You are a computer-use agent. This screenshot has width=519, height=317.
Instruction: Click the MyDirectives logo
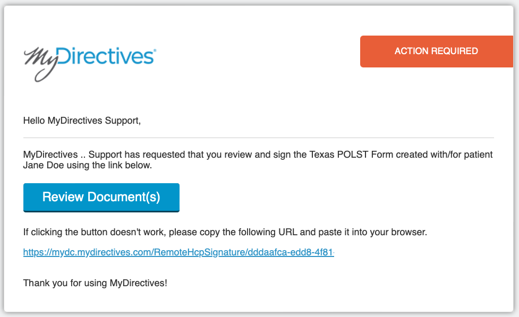click(x=89, y=64)
